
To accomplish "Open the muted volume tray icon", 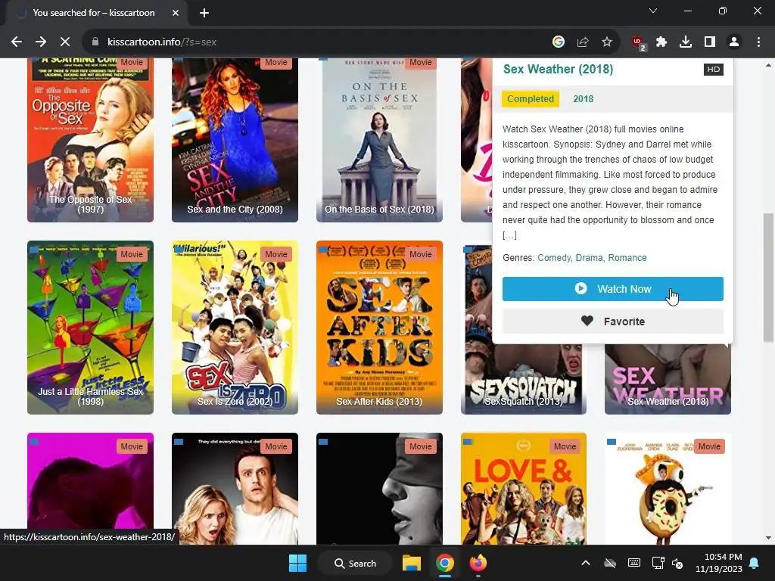I will coord(678,563).
